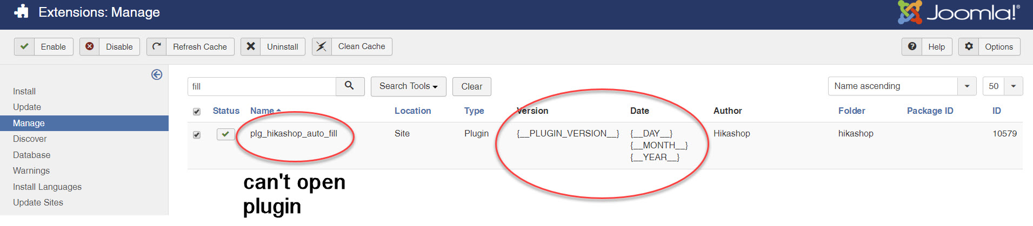Click the Enable checkmark icon
The width and height of the screenshot is (1033, 226).
[24, 46]
